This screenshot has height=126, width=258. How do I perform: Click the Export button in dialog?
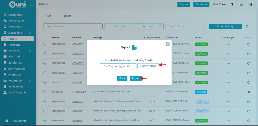[136, 78]
